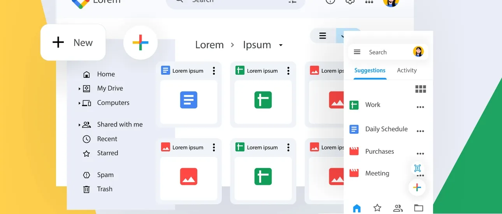Image resolution: width=502 pixels, height=214 pixels.
Task: Click the New button with plus sign
Action: [x=73, y=42]
